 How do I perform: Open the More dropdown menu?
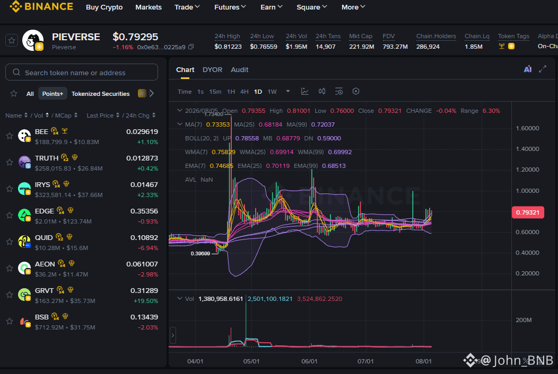tap(353, 7)
